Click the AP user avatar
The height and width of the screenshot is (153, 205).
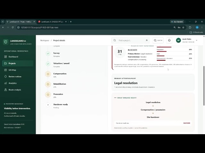pos(178,40)
